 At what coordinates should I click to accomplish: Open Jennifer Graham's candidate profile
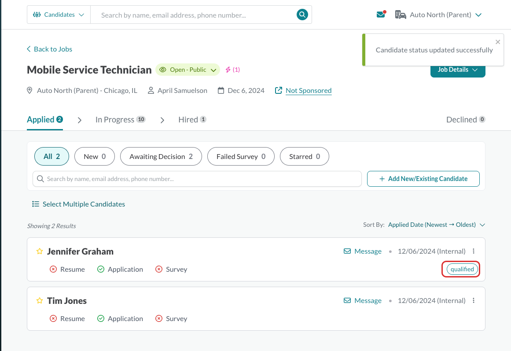80,251
